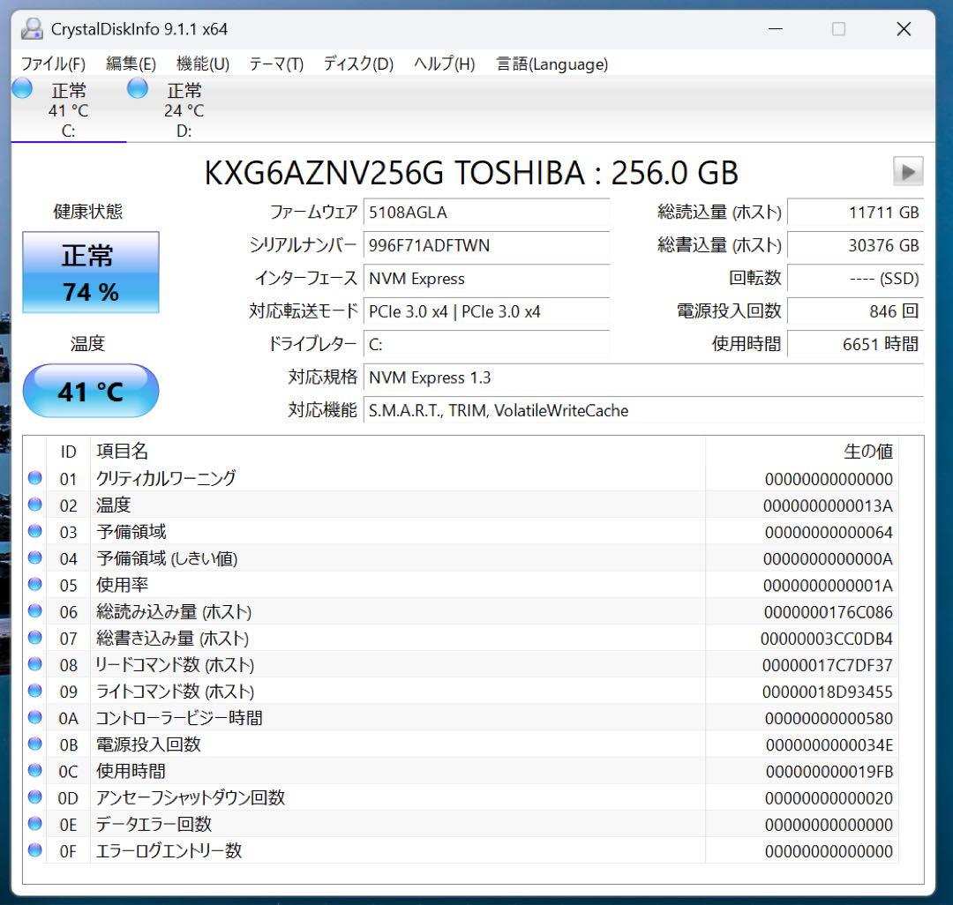Open the ヘルプ(H) menu
This screenshot has height=905, width=953.
(x=443, y=64)
